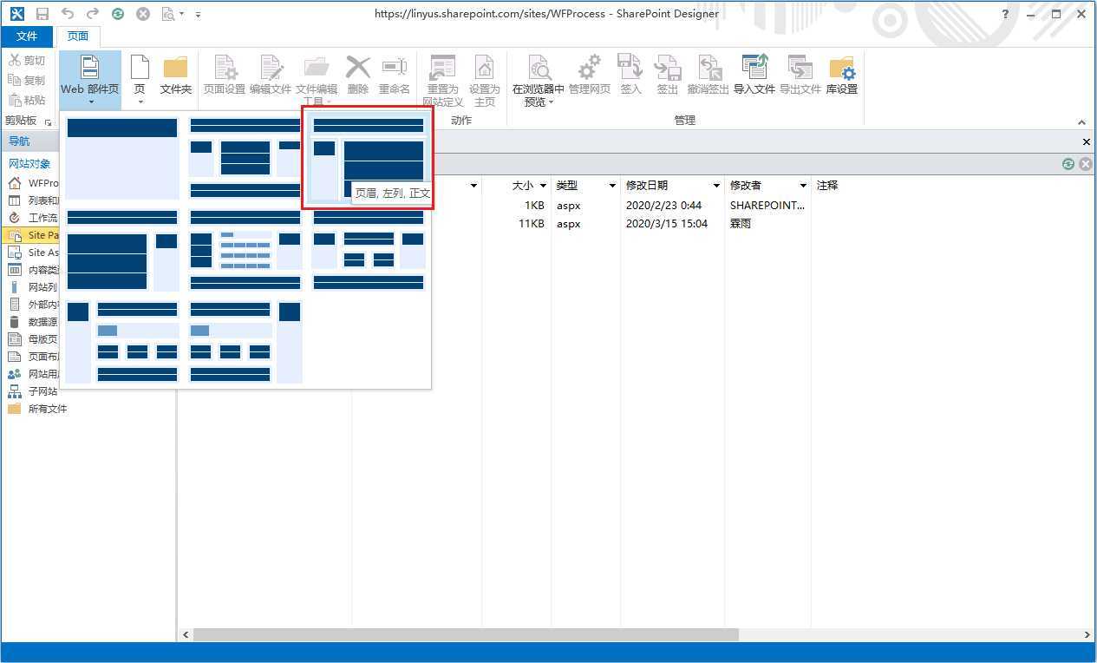
Task: Click the 管理网页 administration page button
Action: click(x=590, y=75)
